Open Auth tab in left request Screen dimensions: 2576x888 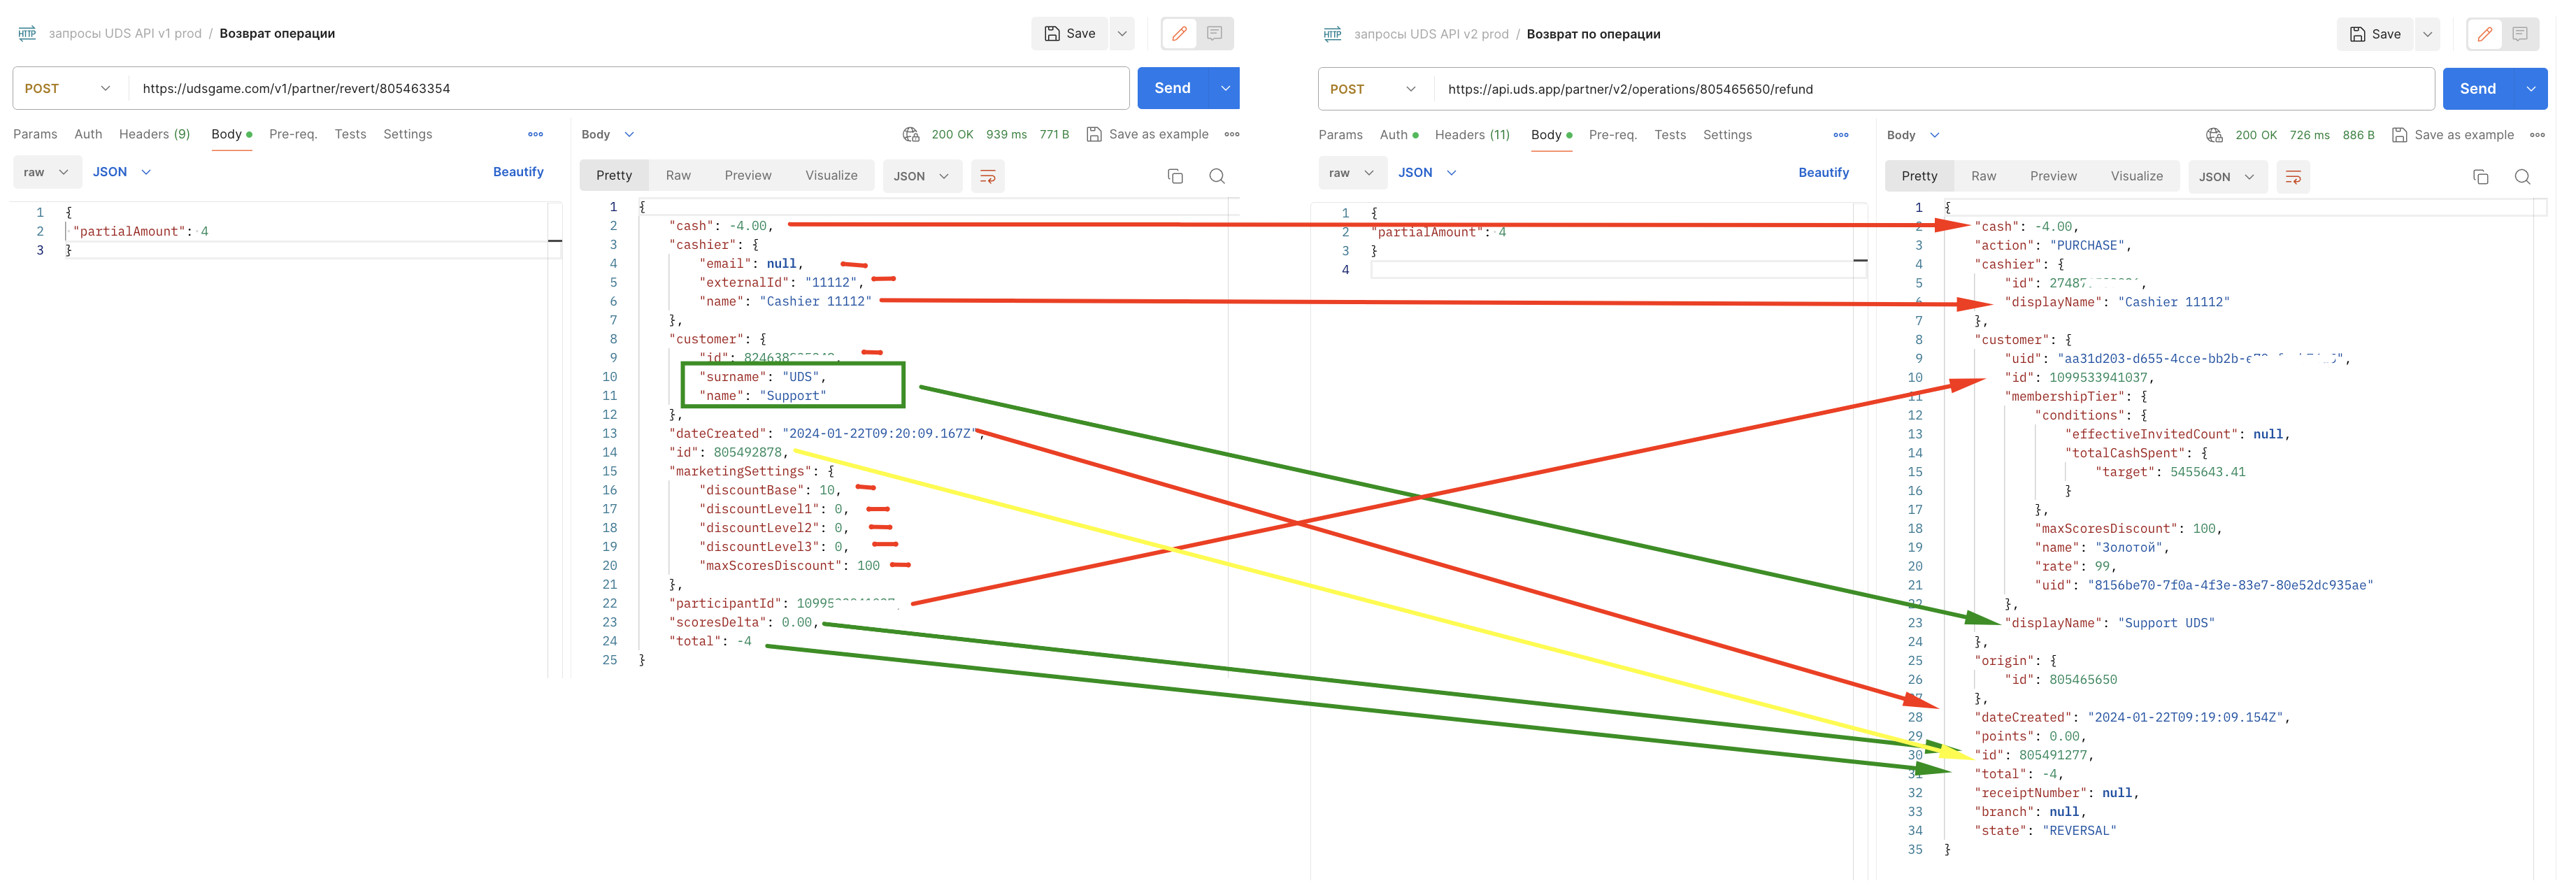pyautogui.click(x=88, y=134)
